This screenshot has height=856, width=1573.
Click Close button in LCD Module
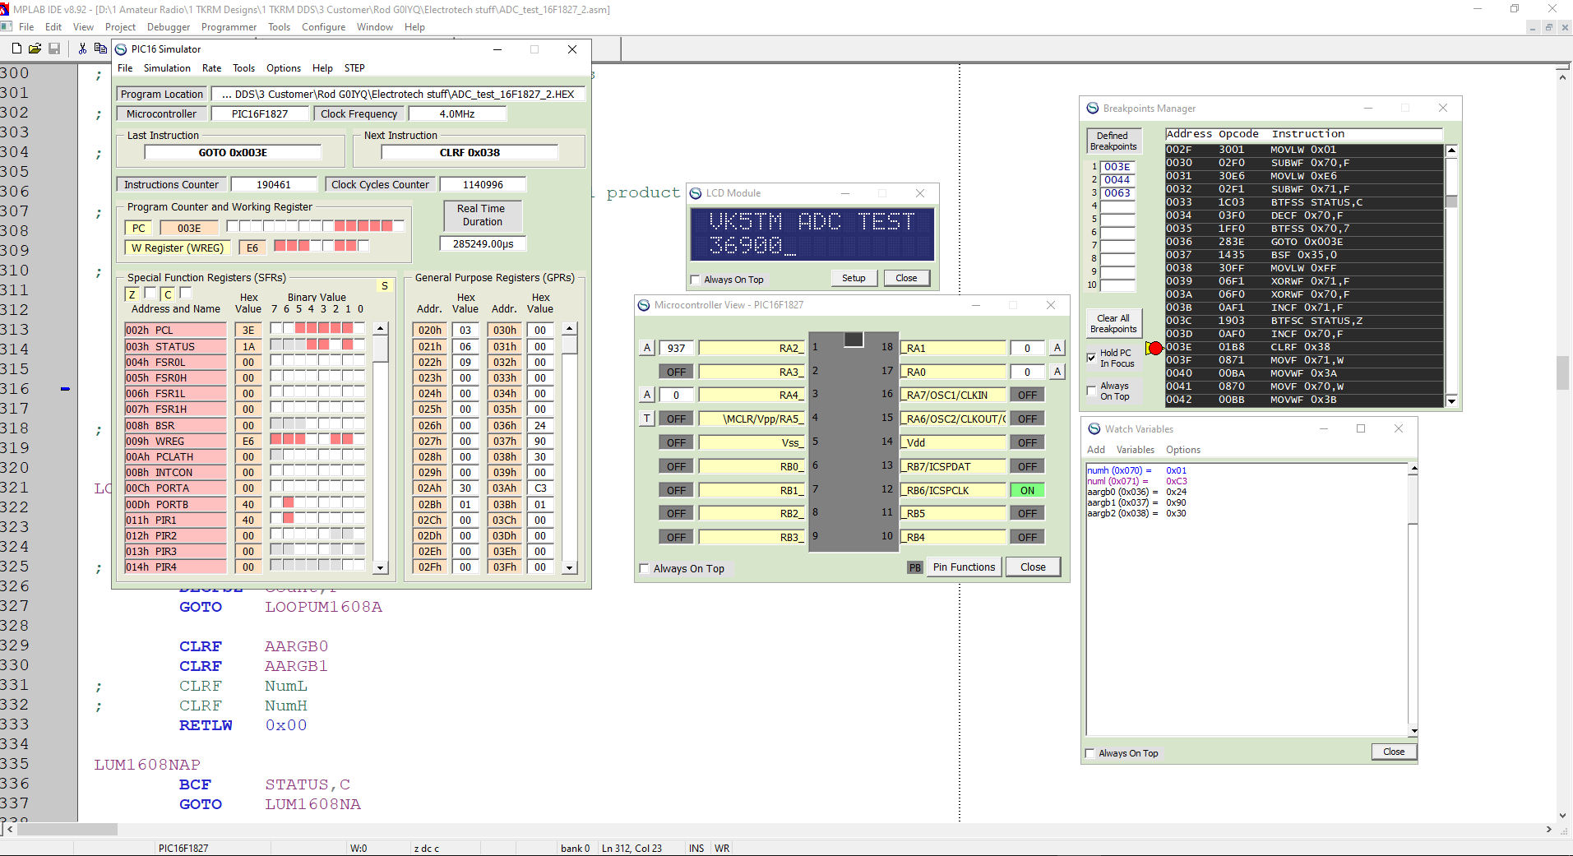906,278
